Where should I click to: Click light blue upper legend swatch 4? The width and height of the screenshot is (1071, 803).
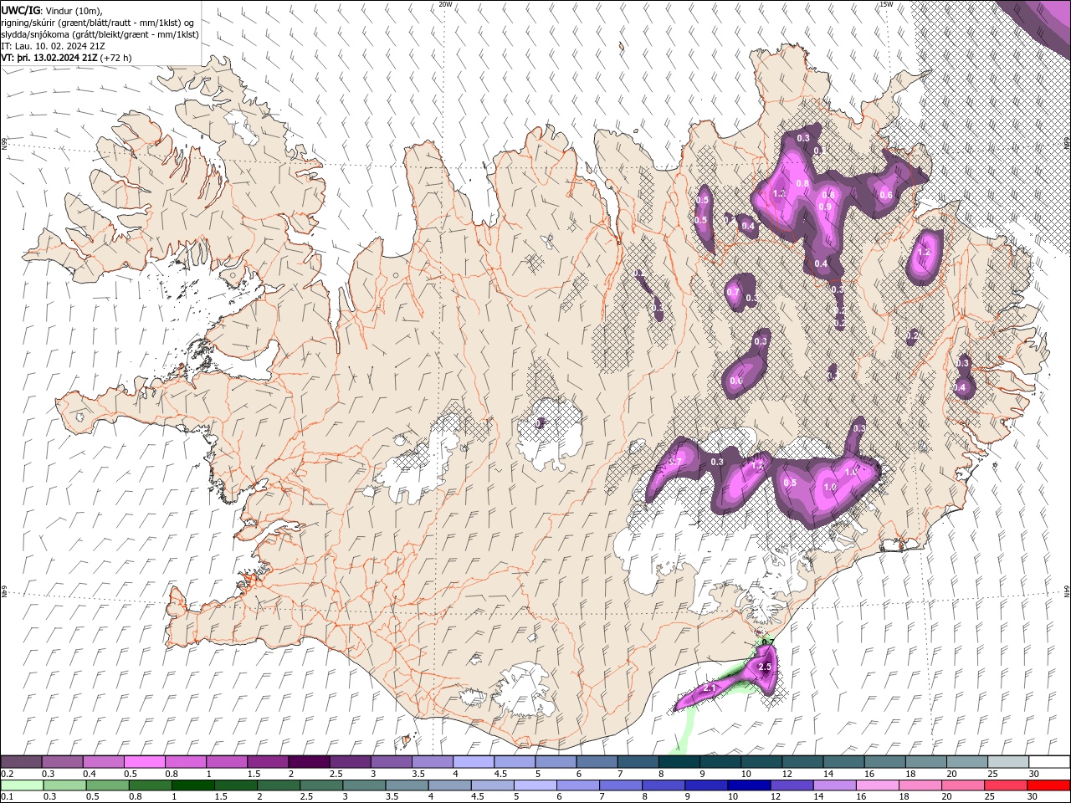pyautogui.click(x=472, y=762)
